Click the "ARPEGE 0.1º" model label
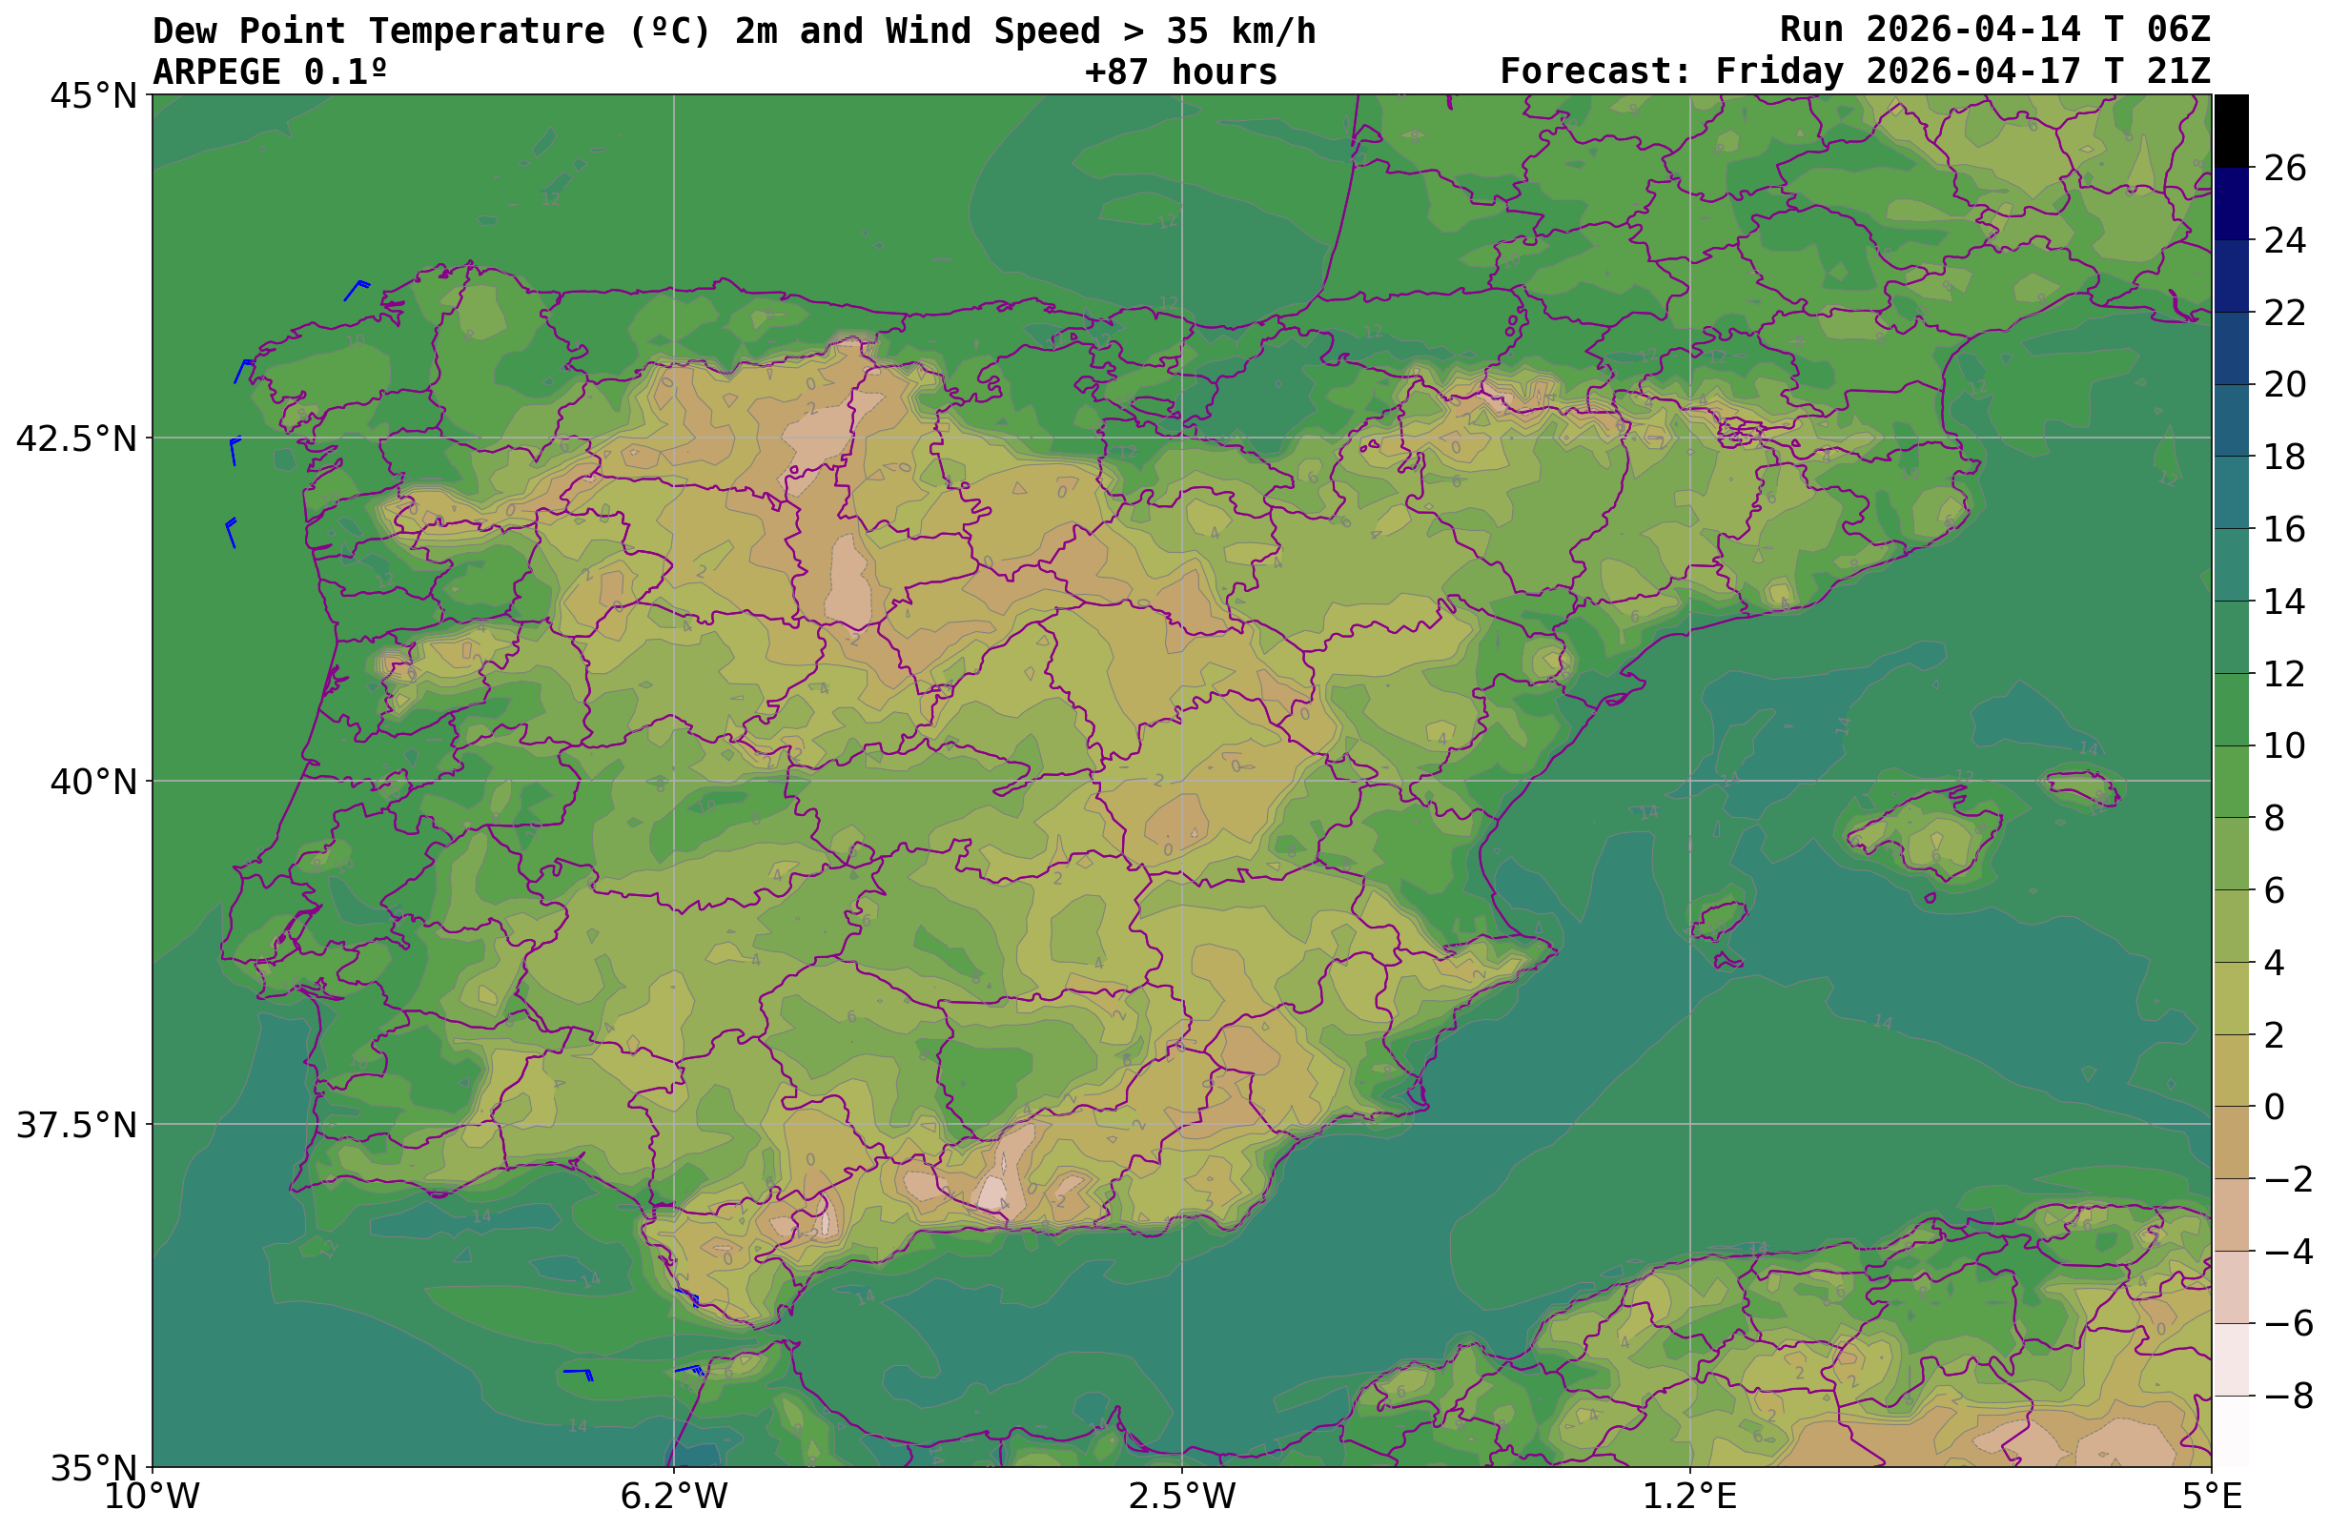This screenshot has width=2329, height=1530. 269,72
